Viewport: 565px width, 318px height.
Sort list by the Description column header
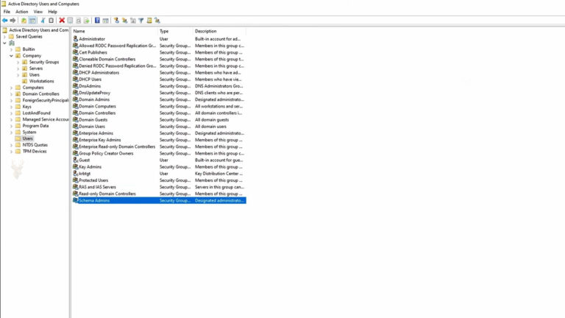[219, 31]
